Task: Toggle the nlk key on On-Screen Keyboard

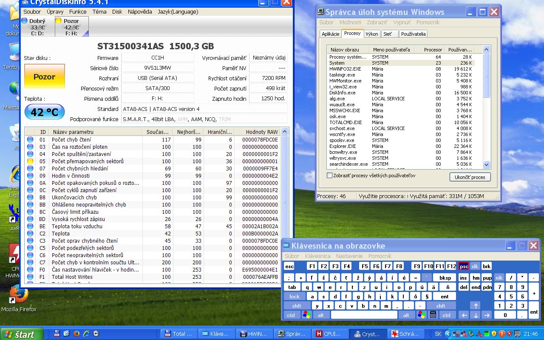Action: 499,278
